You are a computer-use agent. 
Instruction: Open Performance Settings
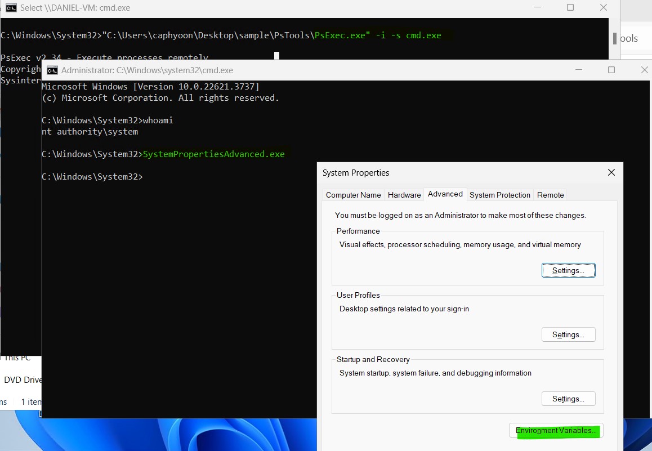[568, 270]
